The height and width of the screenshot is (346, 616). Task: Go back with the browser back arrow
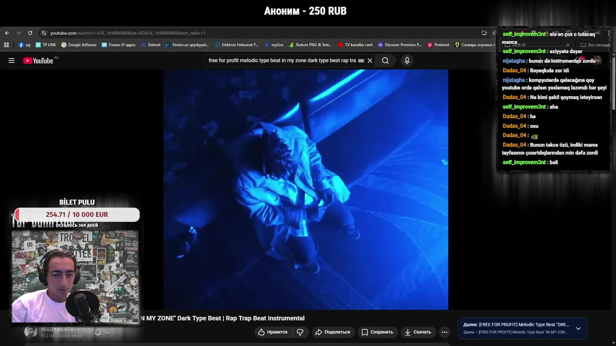(x=7, y=33)
